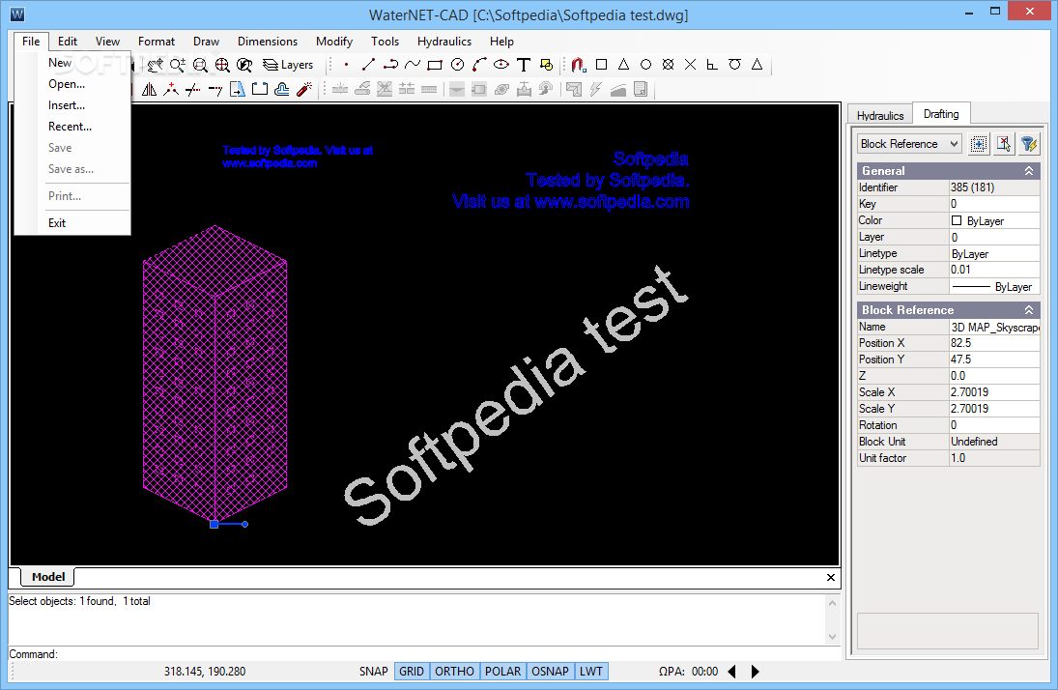Open the Block Reference selection dropdown

909,144
